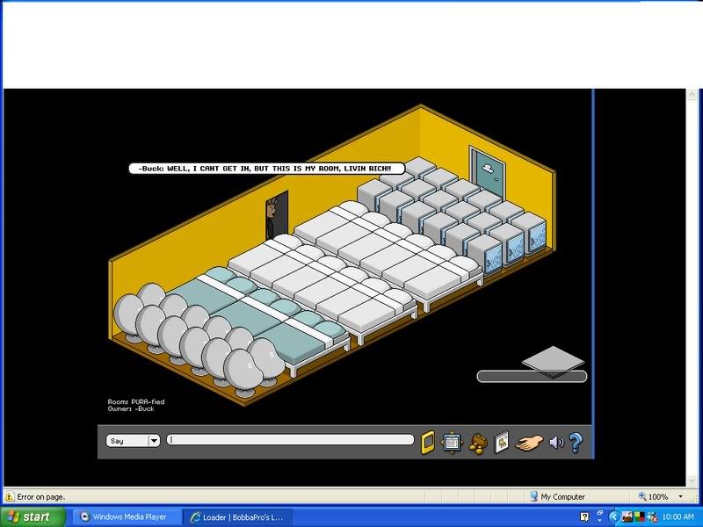
Task: Click the My Computer security zone indicator
Action: coord(562,496)
